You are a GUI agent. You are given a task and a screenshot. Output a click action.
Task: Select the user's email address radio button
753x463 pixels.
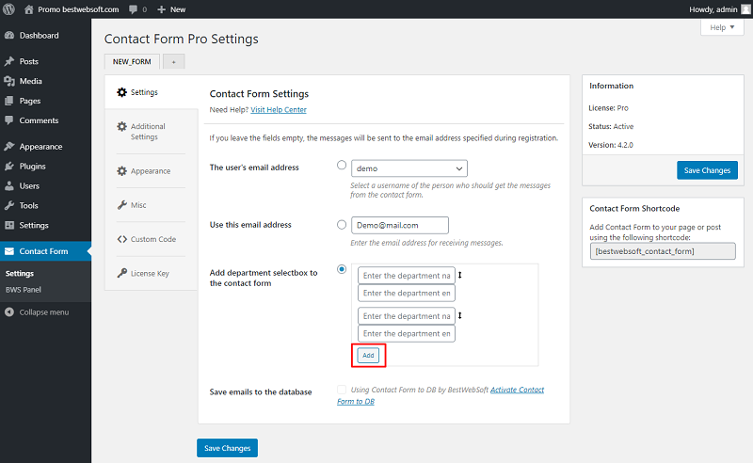click(x=342, y=166)
